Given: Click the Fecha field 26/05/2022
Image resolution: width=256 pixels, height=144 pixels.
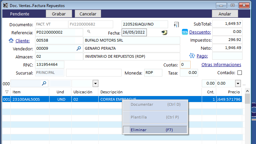Looking at the screenshot, I should click(134, 32).
